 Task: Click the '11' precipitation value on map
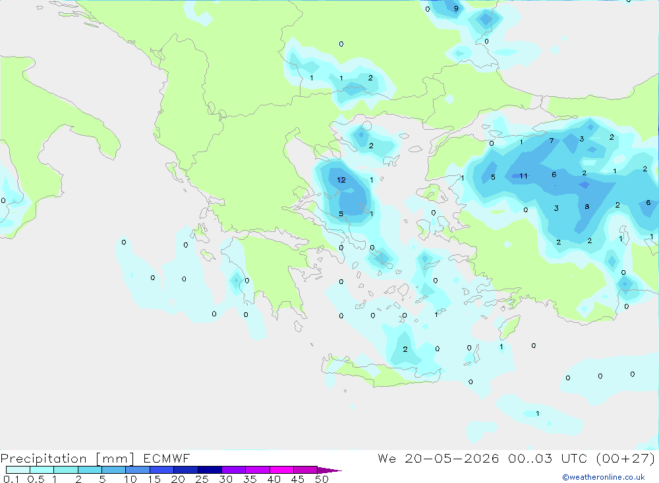point(523,176)
